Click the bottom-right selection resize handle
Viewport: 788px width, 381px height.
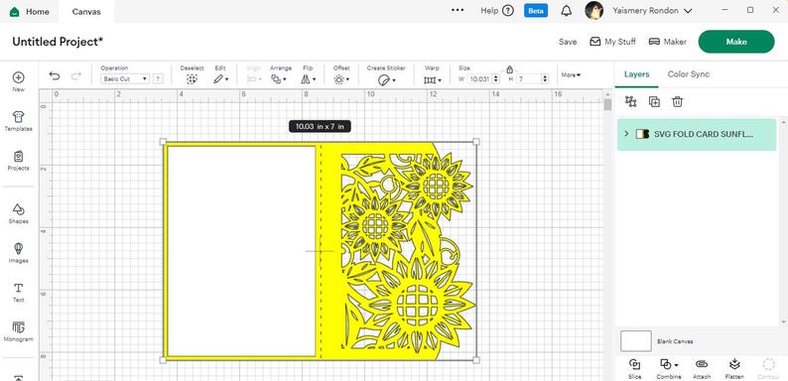476,360
